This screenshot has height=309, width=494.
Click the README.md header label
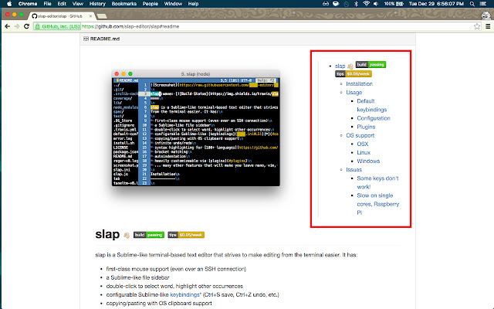(x=105, y=39)
